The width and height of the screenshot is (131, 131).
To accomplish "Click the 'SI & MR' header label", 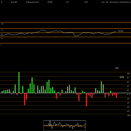I will (14, 2).
